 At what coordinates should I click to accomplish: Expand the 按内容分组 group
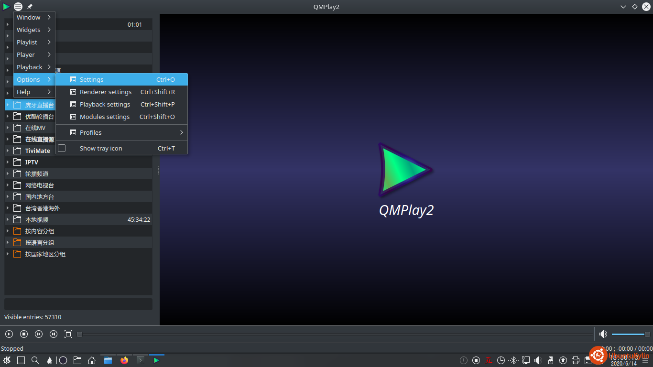8,231
